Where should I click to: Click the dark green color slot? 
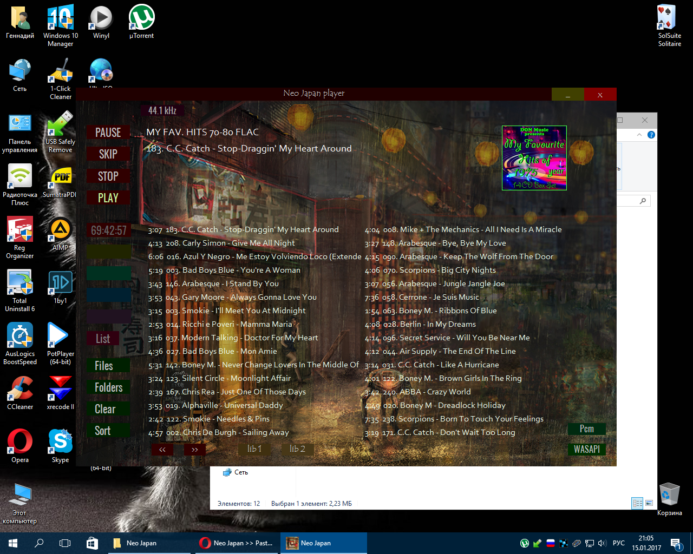pos(109,273)
